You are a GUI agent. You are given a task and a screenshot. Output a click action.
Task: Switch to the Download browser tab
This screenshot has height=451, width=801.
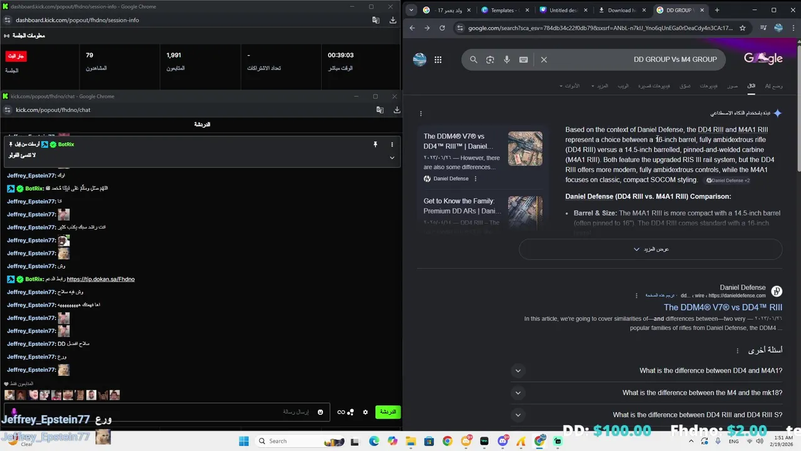(x=622, y=10)
